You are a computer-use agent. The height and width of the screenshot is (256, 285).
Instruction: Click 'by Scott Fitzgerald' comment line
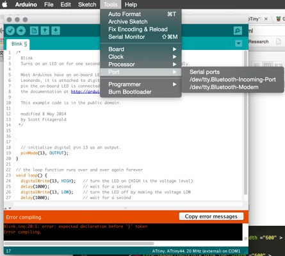[44, 120]
